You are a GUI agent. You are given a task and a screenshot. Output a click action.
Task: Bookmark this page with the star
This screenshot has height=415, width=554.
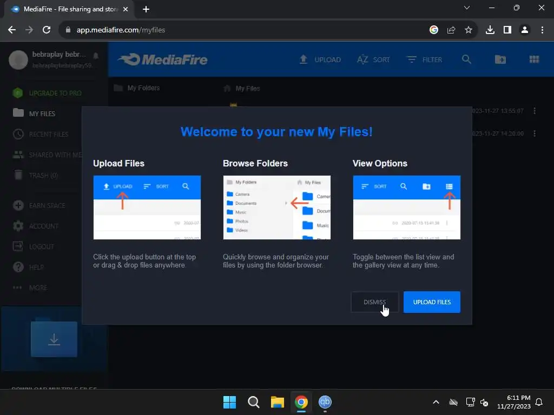click(x=469, y=30)
